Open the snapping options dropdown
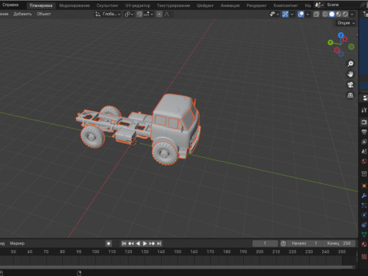Image resolution: width=368 pixels, height=276 pixels. pyautogui.click(x=148, y=15)
